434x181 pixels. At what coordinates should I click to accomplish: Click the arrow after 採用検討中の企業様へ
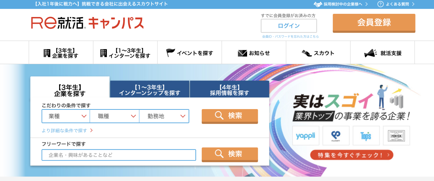point(366,4)
